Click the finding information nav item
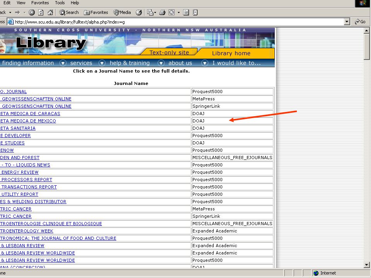Screen dimensions: 371x278 [x=28, y=63]
